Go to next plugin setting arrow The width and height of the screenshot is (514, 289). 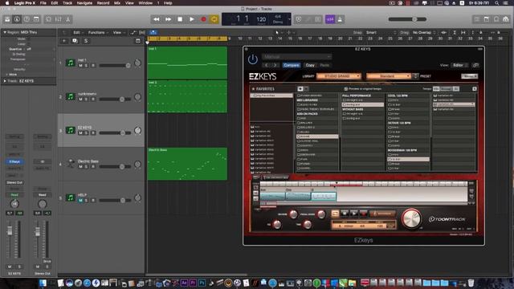coord(275,65)
